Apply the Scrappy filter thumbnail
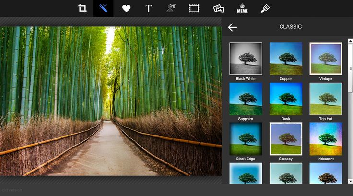 [x=286, y=139]
